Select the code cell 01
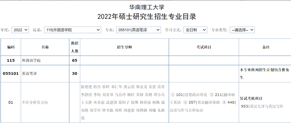This screenshot has width=291, height=123. (11, 102)
